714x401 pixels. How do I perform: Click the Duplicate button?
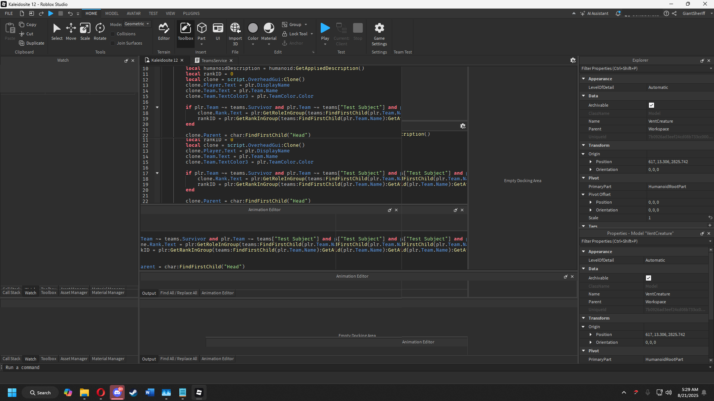click(x=32, y=43)
